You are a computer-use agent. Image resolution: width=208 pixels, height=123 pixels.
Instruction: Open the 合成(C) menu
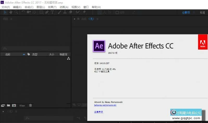[29, 7]
